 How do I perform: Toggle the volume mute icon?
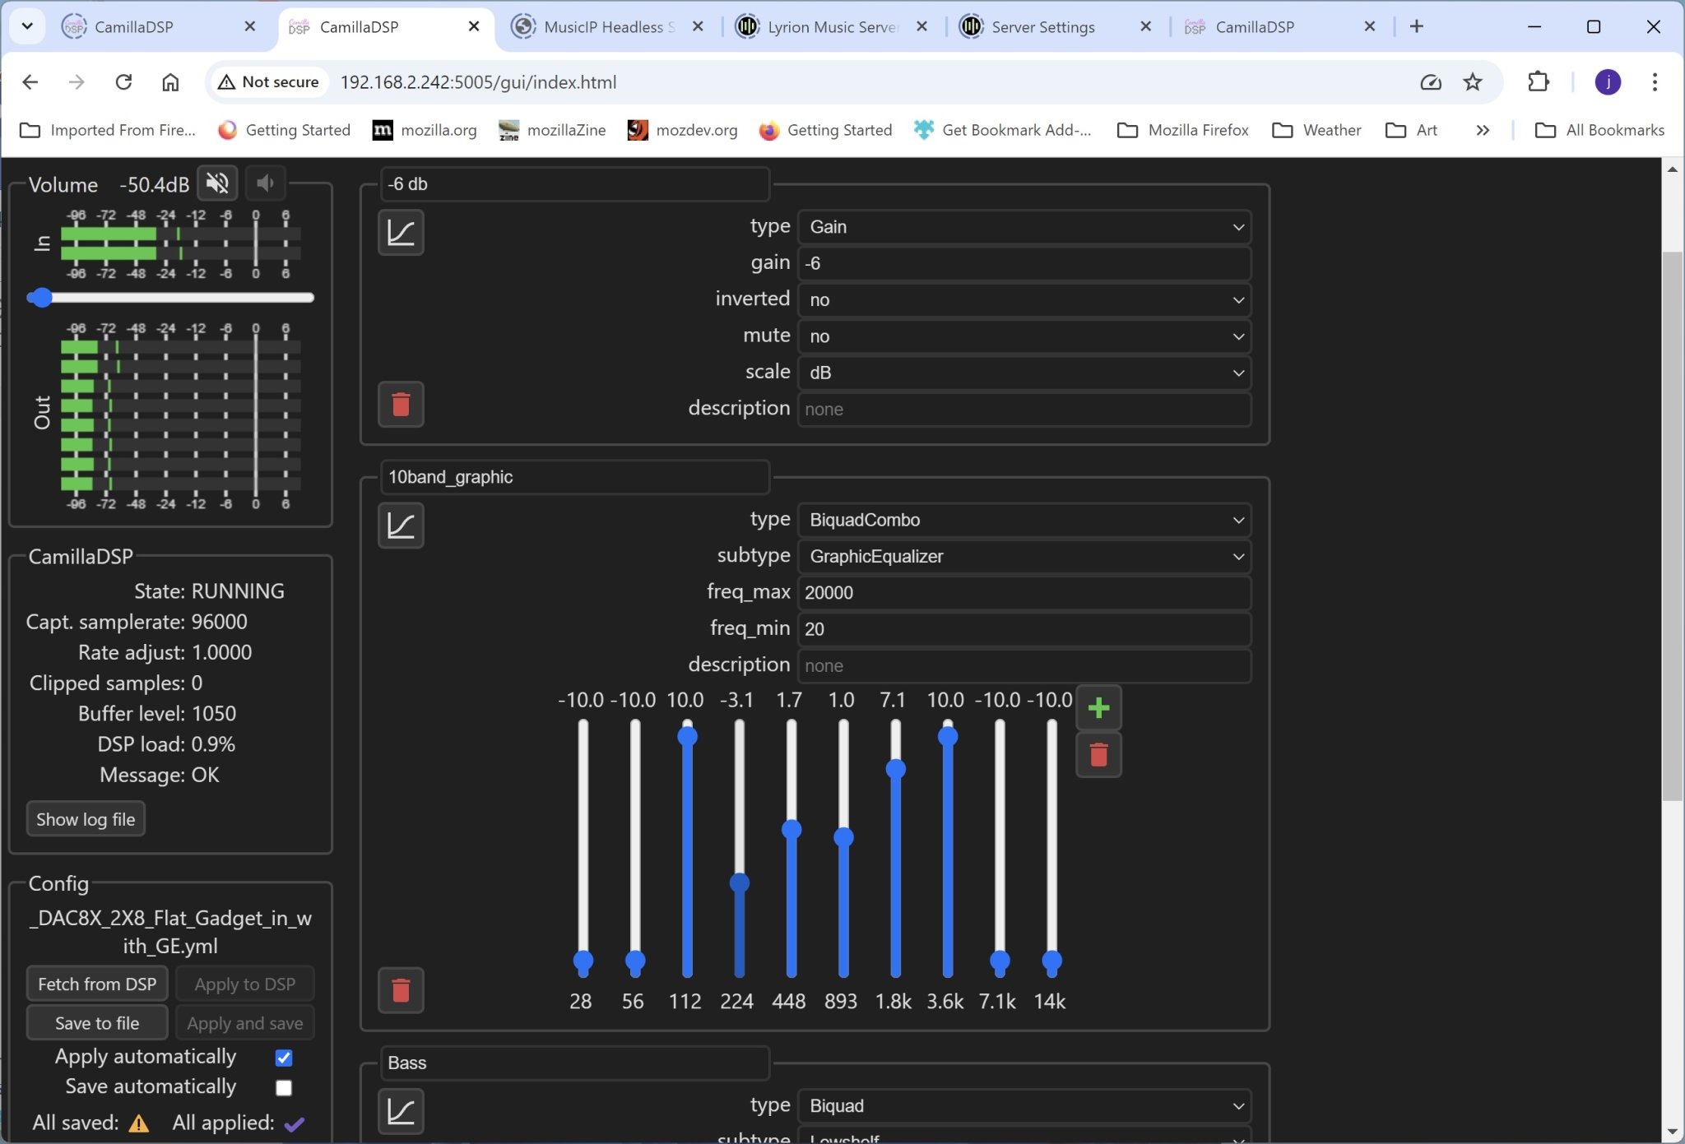click(x=217, y=183)
